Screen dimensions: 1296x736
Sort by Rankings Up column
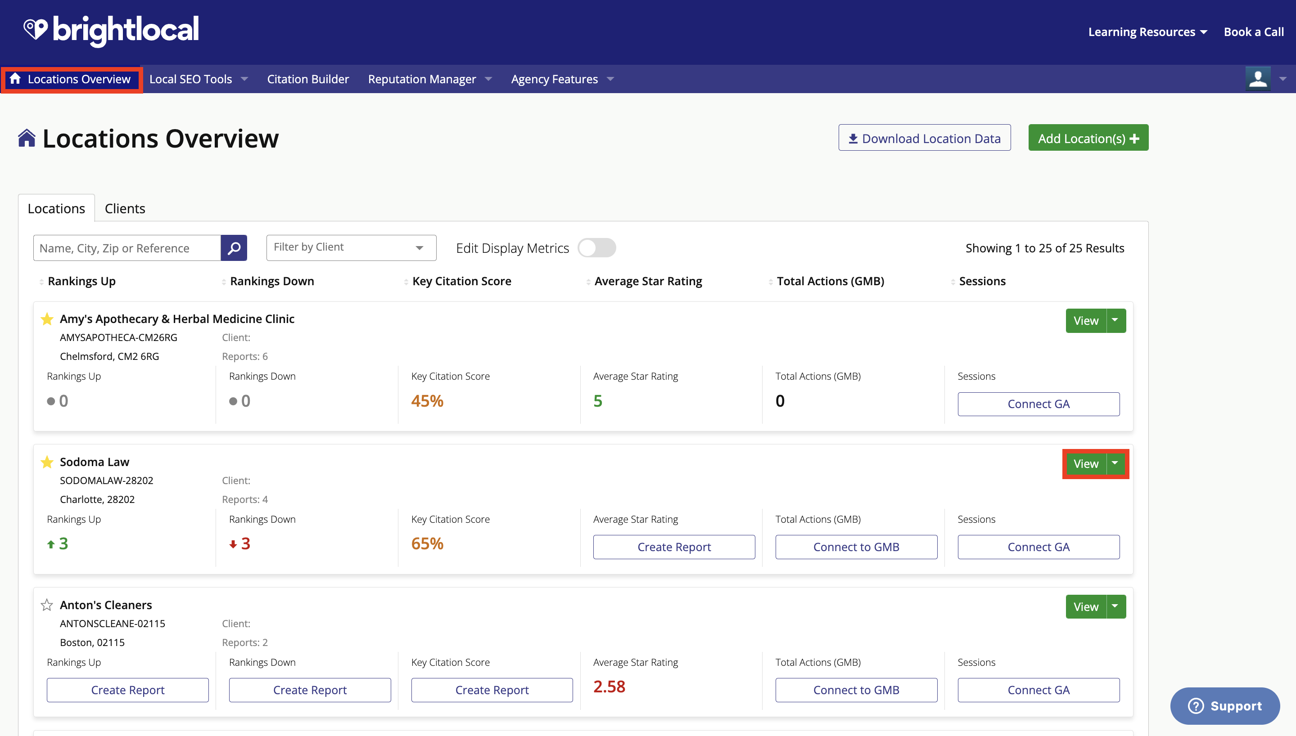78,281
